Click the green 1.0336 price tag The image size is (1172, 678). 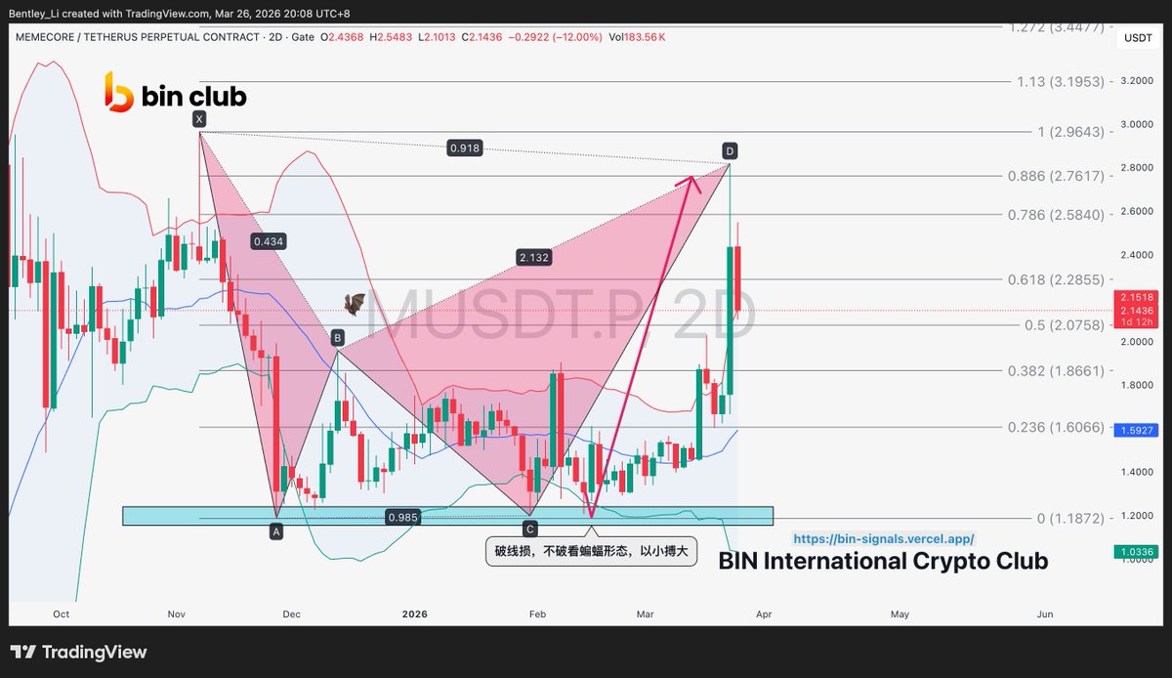(x=1135, y=552)
